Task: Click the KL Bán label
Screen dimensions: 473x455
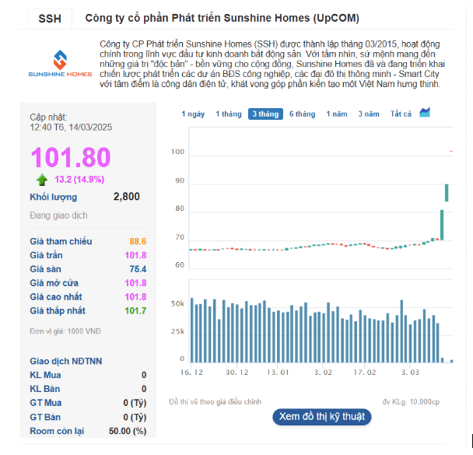Action: [44, 389]
